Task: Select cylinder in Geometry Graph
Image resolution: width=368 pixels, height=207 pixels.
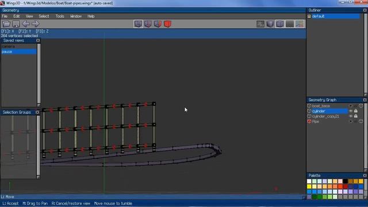Action: tap(329, 111)
